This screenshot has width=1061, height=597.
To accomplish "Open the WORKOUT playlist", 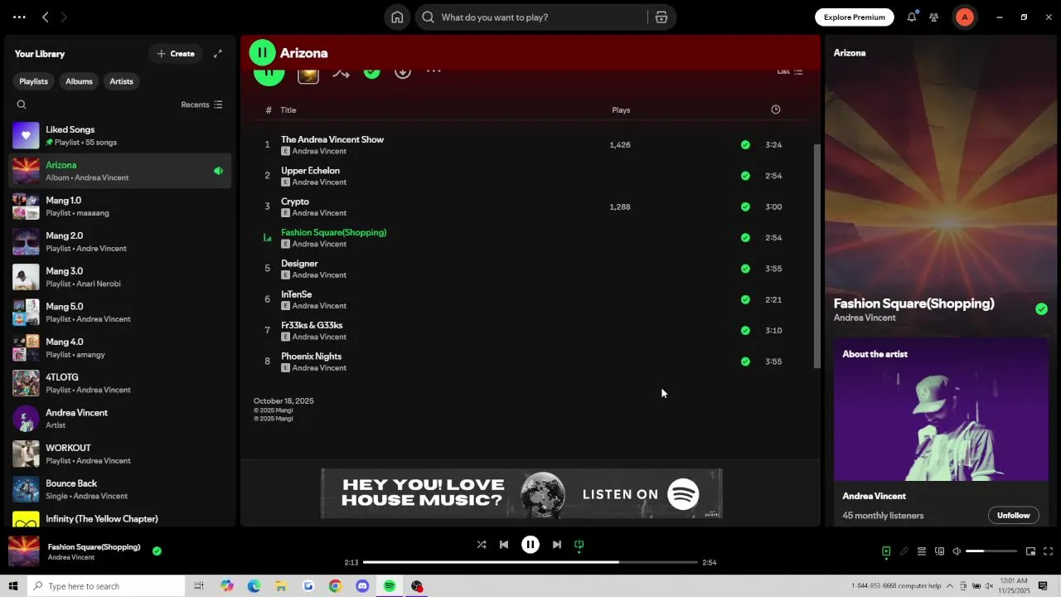I will pyautogui.click(x=120, y=454).
